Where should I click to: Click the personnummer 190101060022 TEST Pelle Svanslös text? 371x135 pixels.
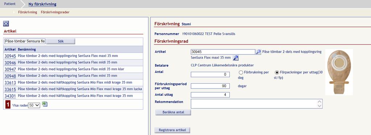pyautogui.click(x=209, y=34)
